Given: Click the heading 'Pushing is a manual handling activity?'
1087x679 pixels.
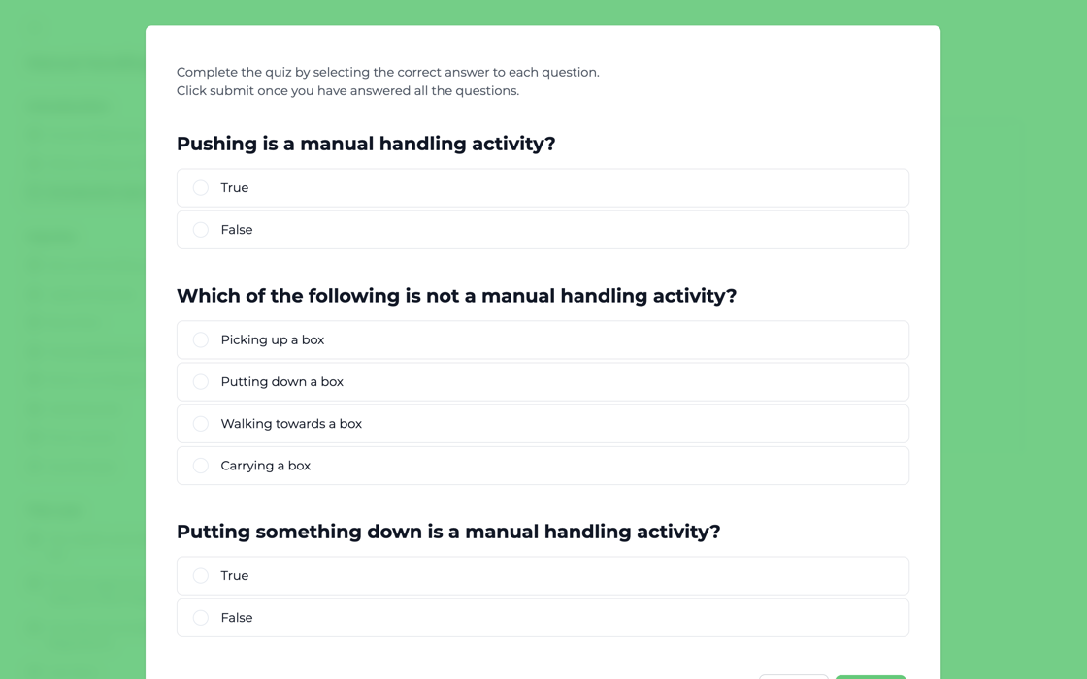Looking at the screenshot, I should click(x=365, y=144).
